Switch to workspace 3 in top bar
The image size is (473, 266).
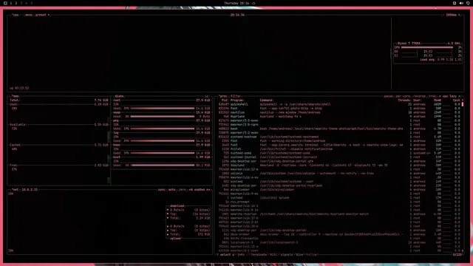[21, 3]
